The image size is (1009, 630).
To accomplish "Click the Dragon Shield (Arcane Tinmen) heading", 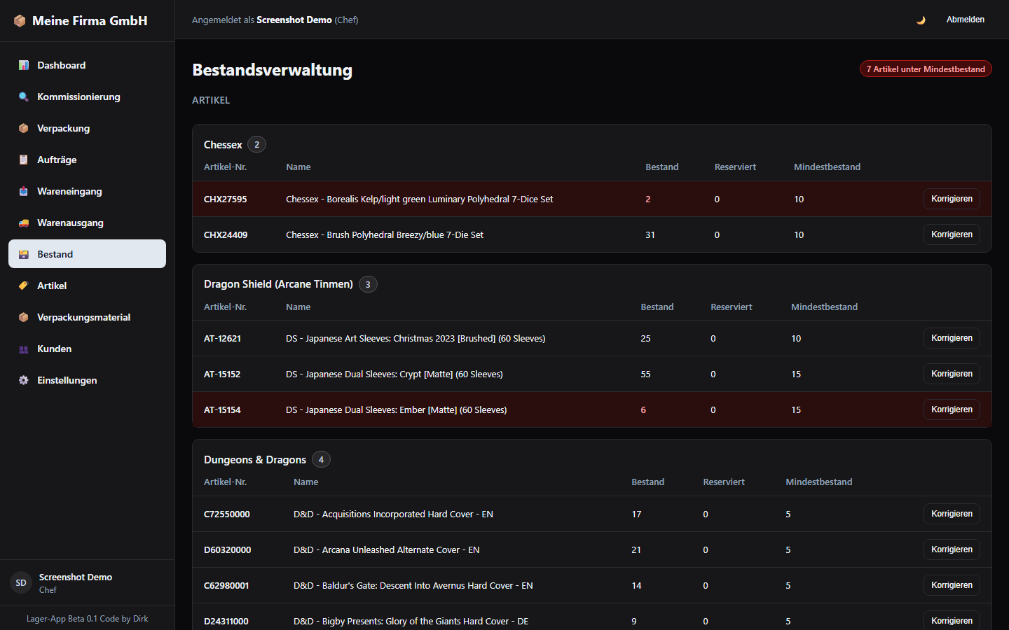I will [278, 284].
